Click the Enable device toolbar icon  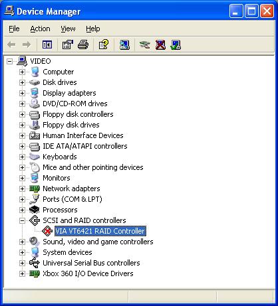click(x=176, y=44)
